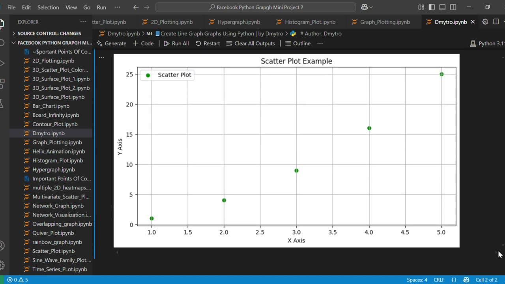Click the markdown heading breadcrumb segment
This screenshot has height=284, width=505.
(219, 34)
